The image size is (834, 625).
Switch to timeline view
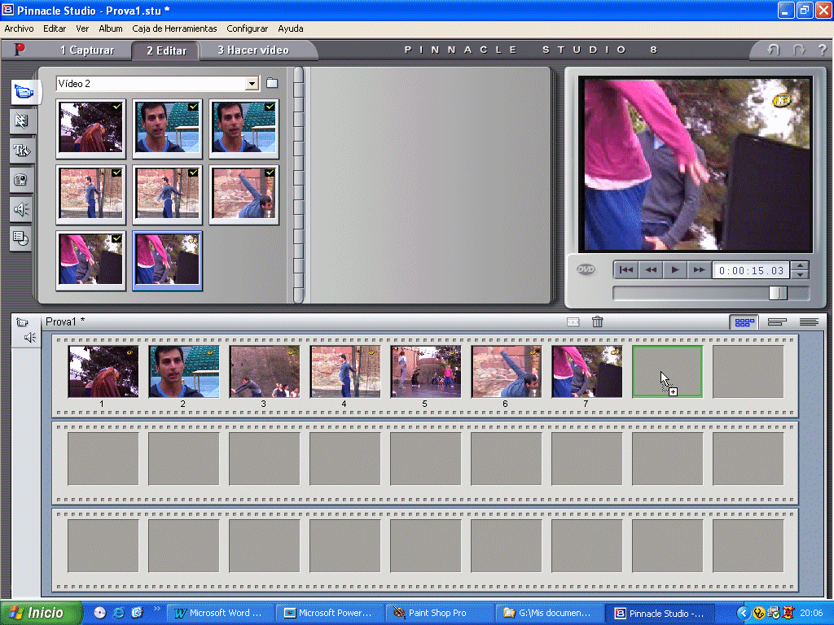777,322
